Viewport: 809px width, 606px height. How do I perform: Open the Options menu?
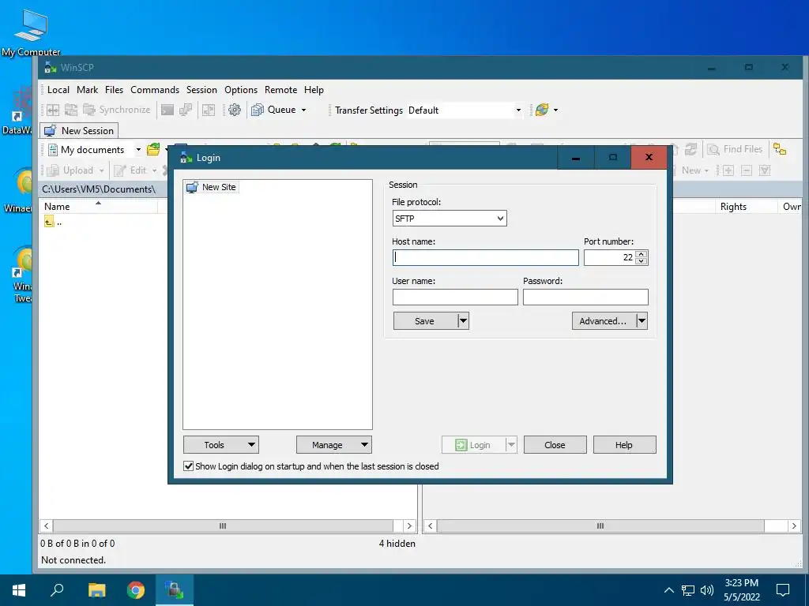[x=241, y=90]
